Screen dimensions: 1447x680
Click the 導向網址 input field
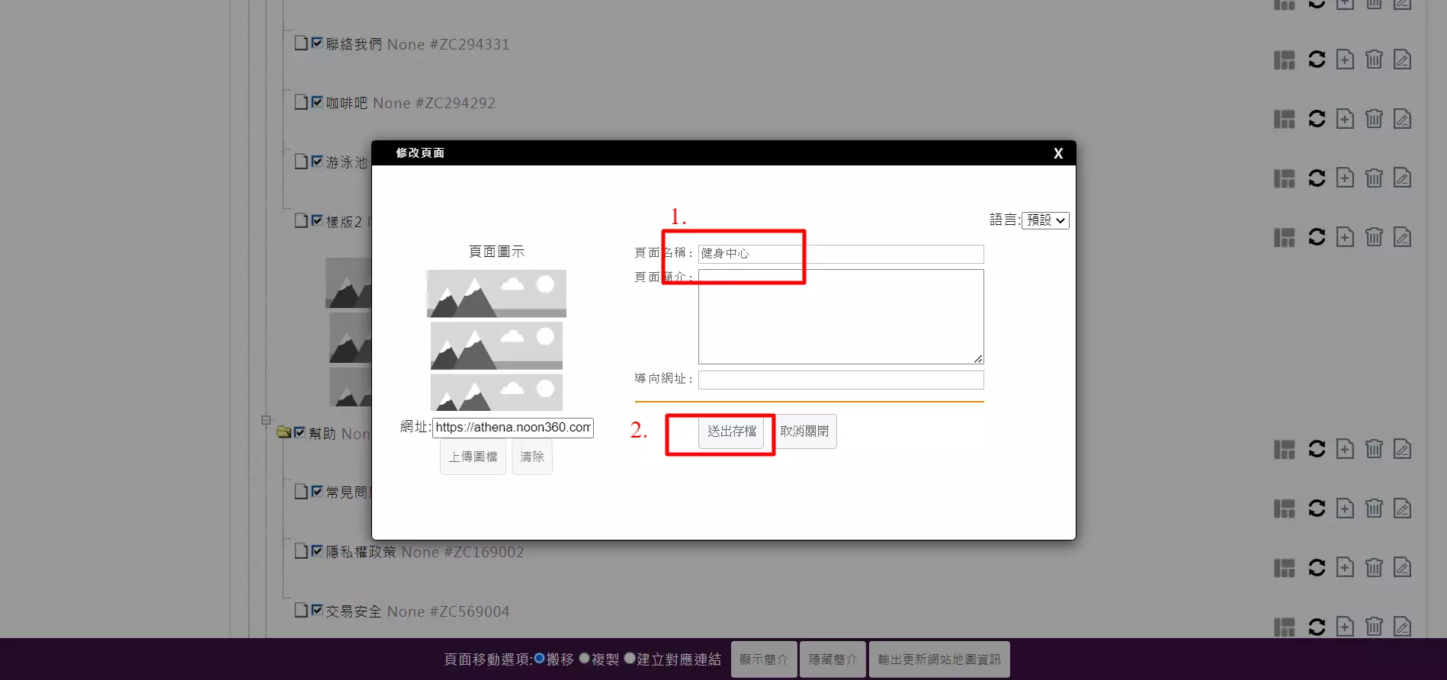point(840,380)
